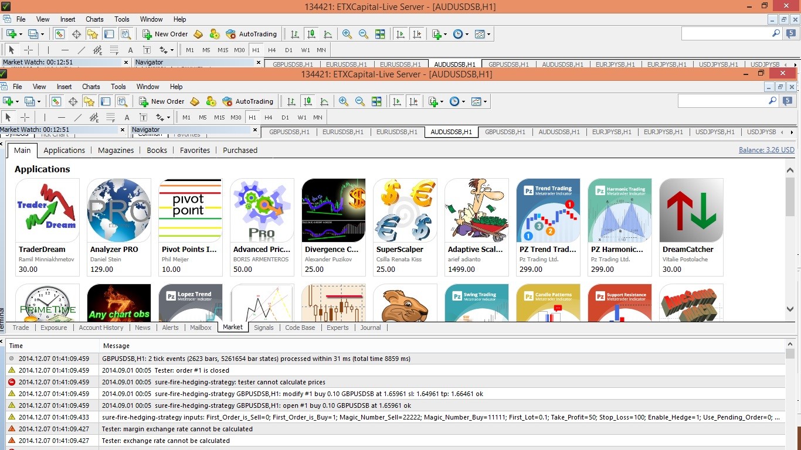Screen dimensions: 801x450
Task: Click the New Order button in back window
Action: click(x=166, y=34)
